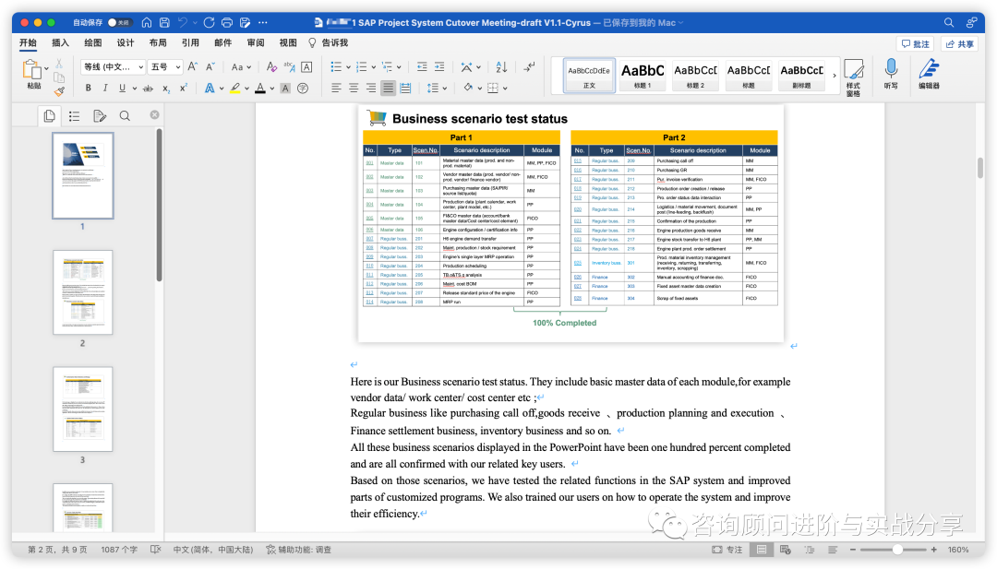Apply strikethrough formatting
This screenshot has height=569, width=997.
tap(148, 89)
